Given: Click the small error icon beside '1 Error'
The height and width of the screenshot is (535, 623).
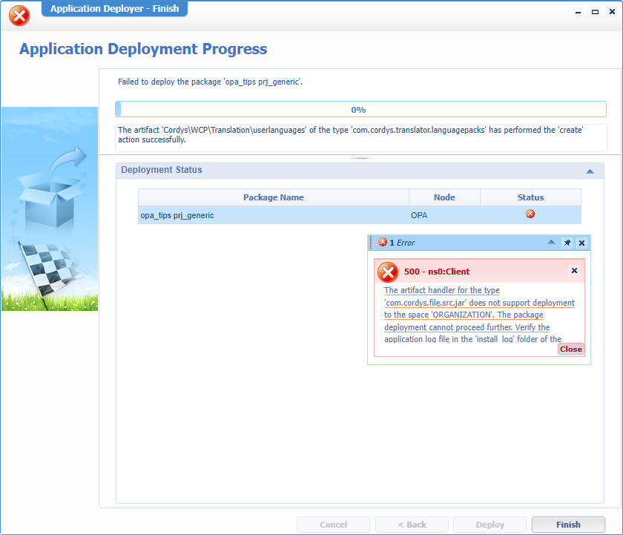Looking at the screenshot, I should tap(383, 243).
